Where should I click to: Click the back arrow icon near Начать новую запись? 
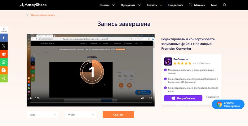pos(28,15)
